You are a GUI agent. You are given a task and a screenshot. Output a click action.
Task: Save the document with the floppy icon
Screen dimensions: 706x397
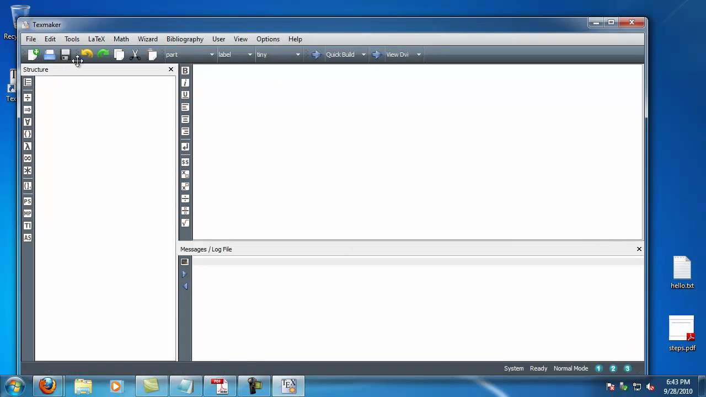point(65,54)
